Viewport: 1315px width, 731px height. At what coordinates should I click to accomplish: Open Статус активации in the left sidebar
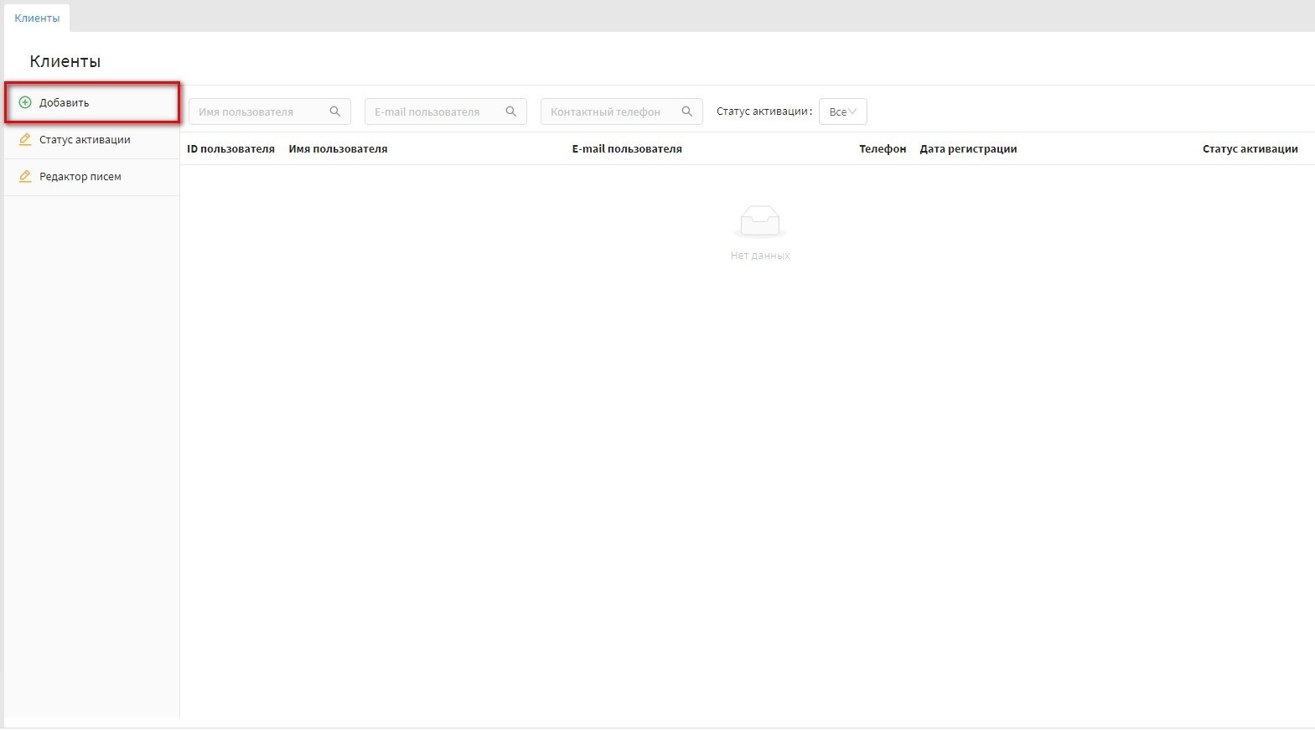tap(85, 140)
